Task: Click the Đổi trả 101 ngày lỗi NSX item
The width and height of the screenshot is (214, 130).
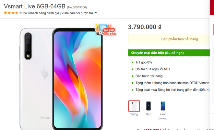Action: tap(153, 69)
